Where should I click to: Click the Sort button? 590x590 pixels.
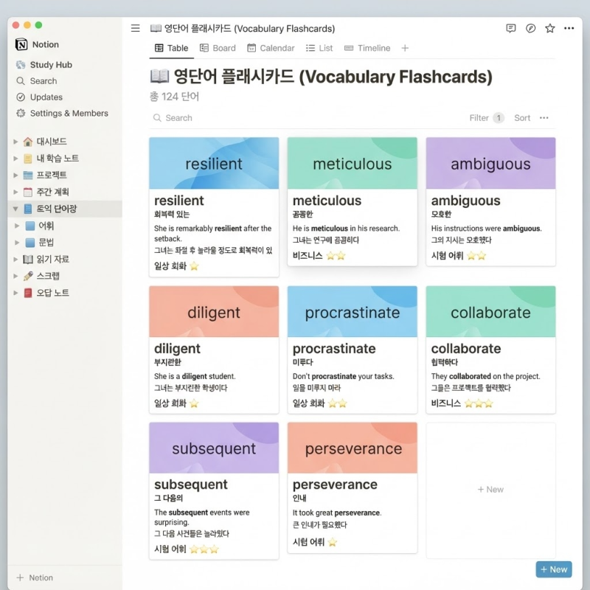pos(522,118)
